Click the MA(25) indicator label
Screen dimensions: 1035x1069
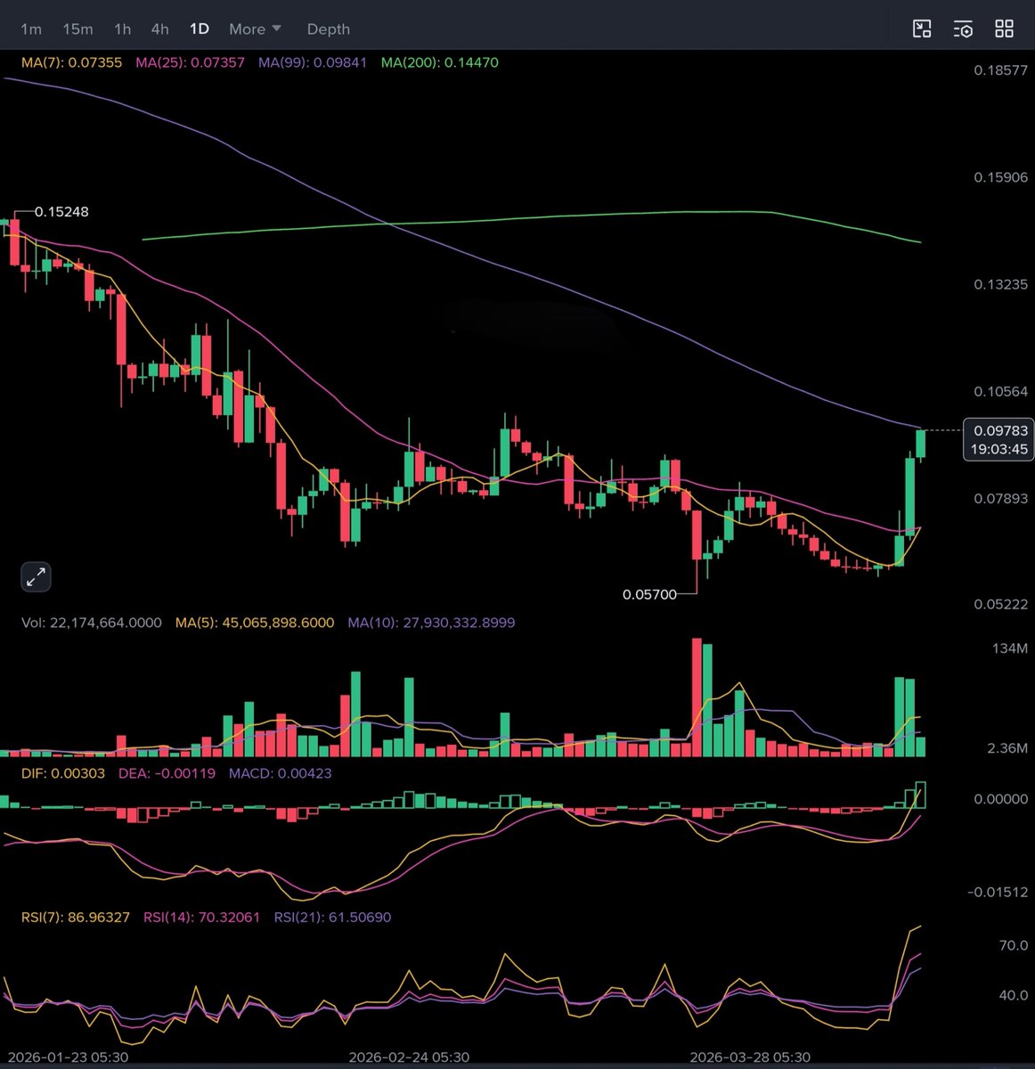point(190,62)
